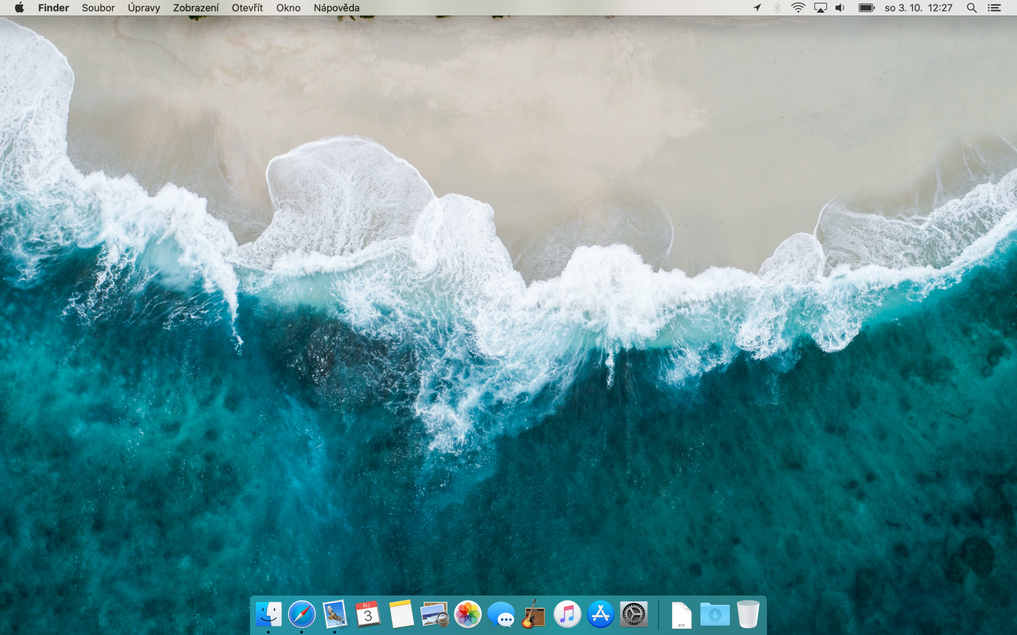
Task: Open the Mail app in Dock
Action: pos(335,614)
